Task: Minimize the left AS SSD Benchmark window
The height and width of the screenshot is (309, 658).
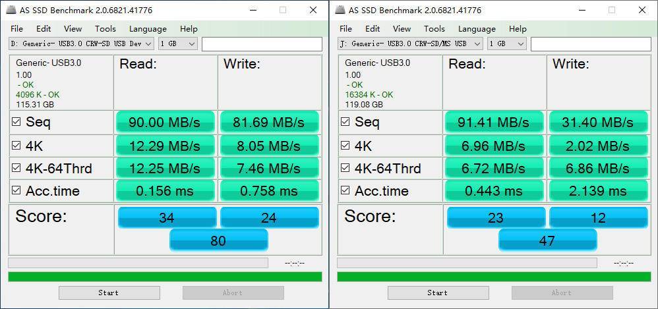Action: tap(253, 10)
